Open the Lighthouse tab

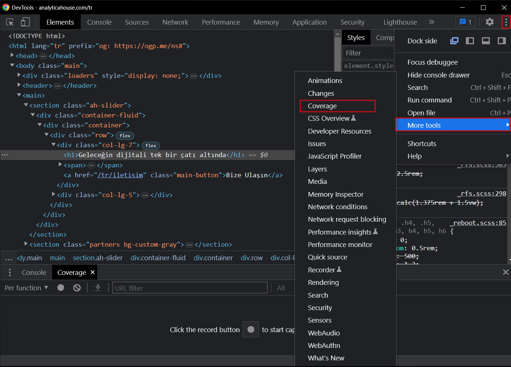pyautogui.click(x=400, y=22)
